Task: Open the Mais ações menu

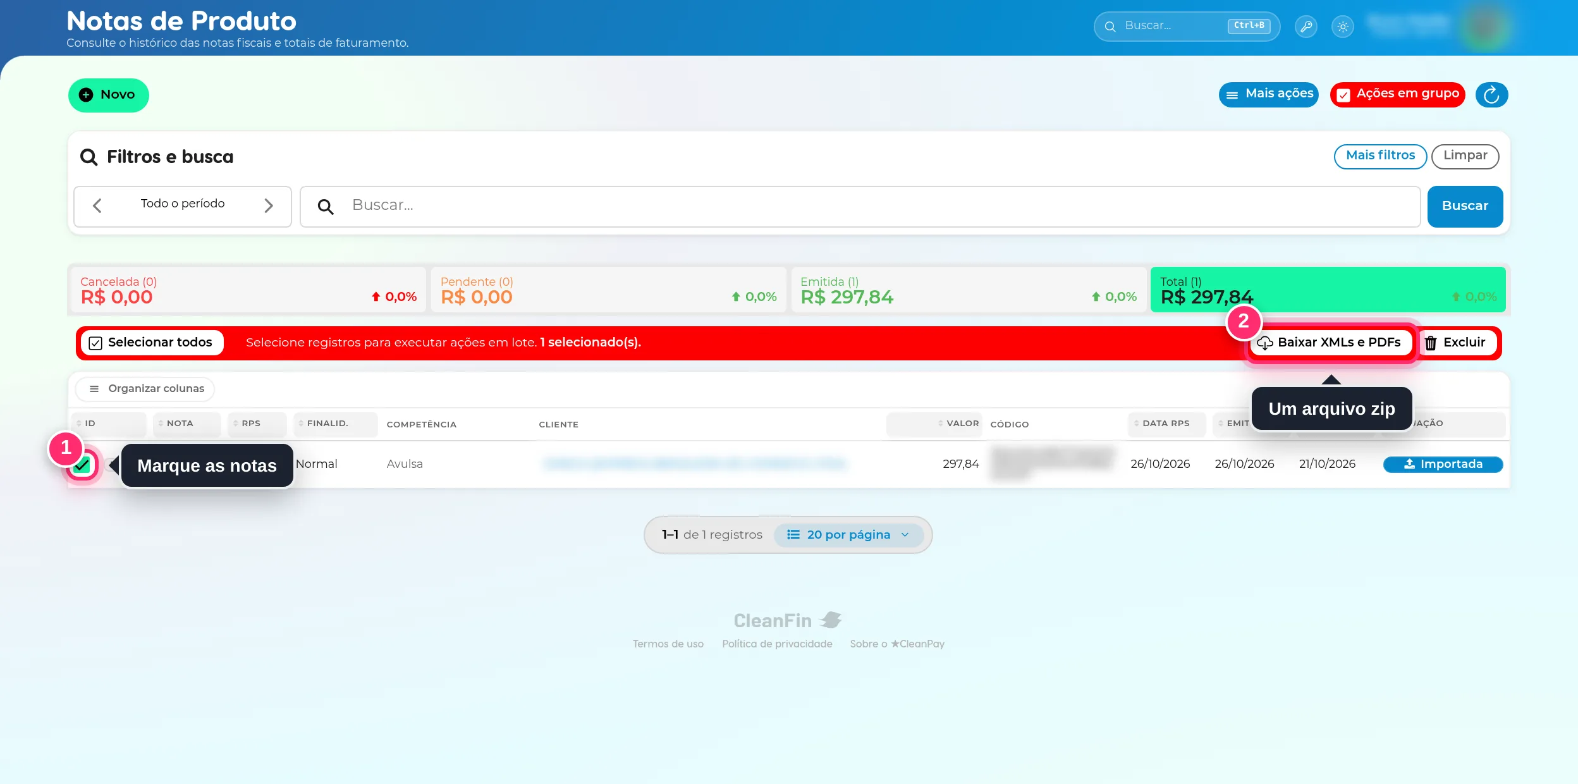Action: coord(1269,95)
